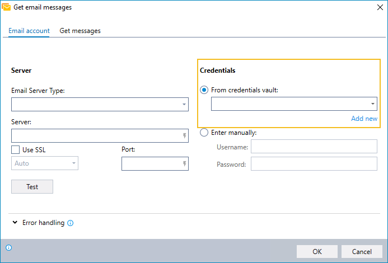Click the info icon in bottom bar
This screenshot has width=388, height=263.
coord(8,247)
